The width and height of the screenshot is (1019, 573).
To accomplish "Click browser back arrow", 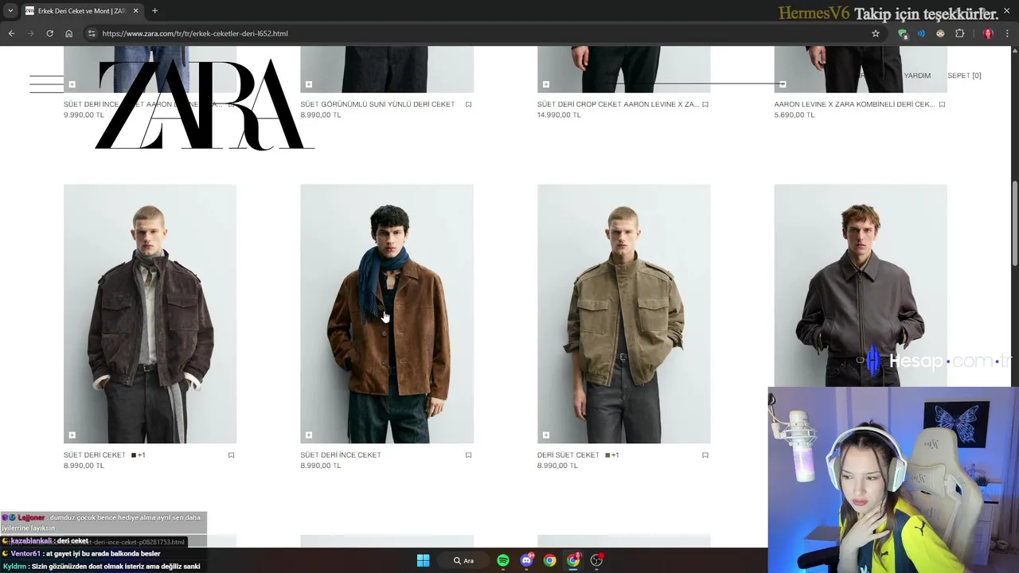I will click(x=11, y=33).
